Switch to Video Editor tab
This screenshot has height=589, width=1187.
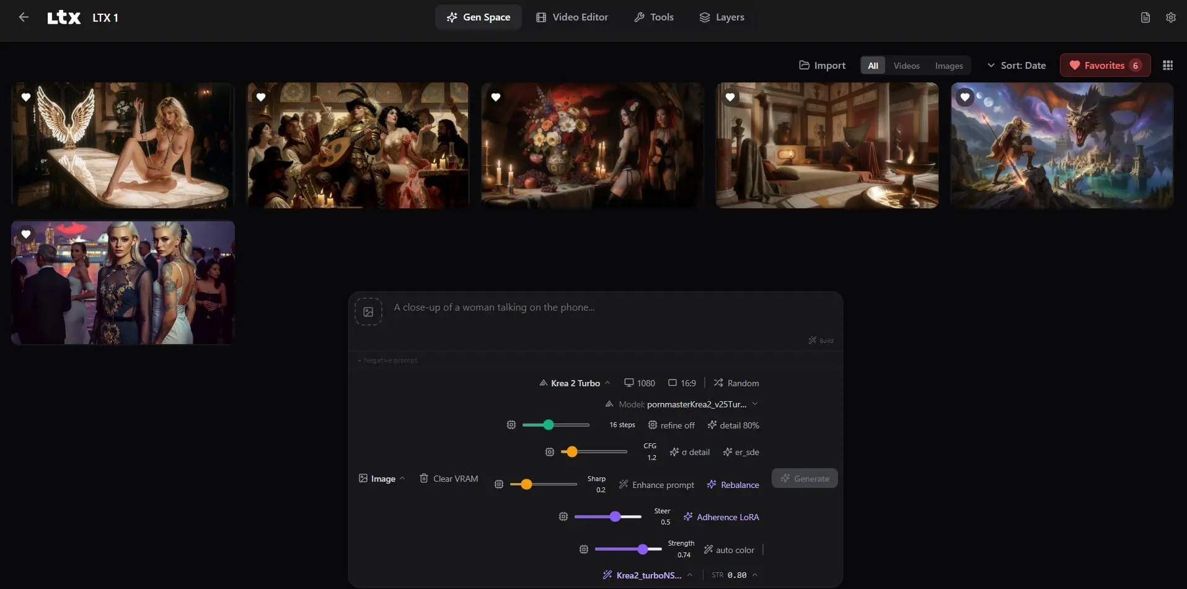pyautogui.click(x=572, y=17)
